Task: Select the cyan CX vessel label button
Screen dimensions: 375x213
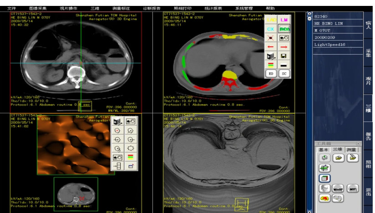Action: (271, 29)
